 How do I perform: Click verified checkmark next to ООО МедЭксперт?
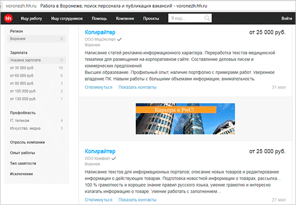coord(119,39)
